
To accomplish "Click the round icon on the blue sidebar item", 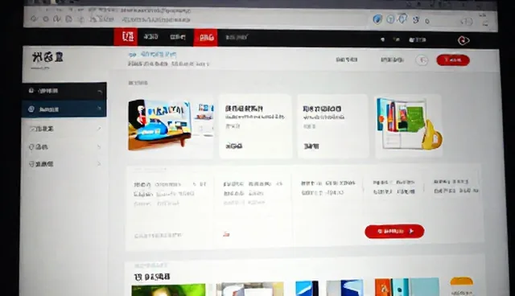I will point(31,109).
